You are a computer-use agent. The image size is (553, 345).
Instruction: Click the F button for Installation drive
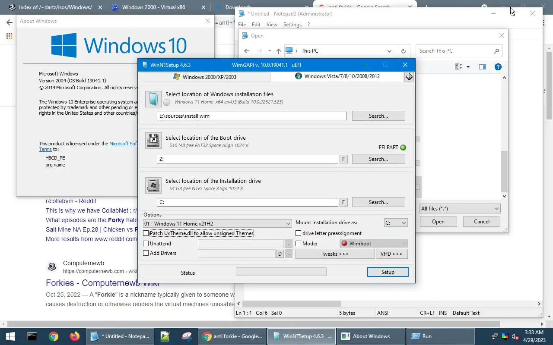343,202
